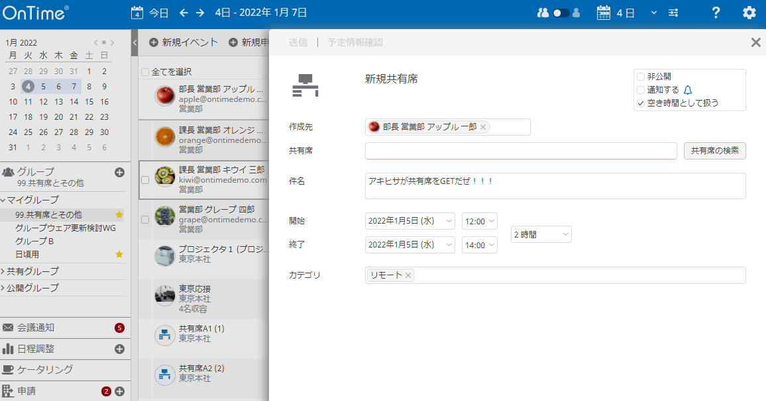Open the filter settings sliders icon

click(673, 13)
